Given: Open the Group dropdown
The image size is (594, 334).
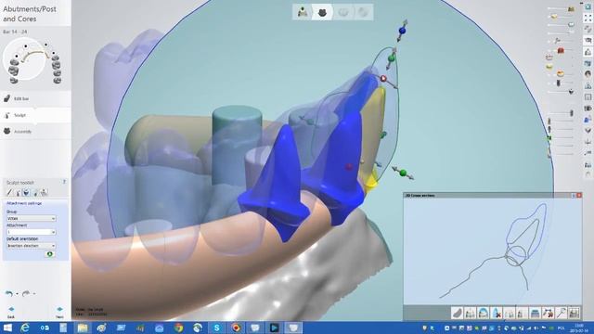Looking at the screenshot, I should tap(31, 219).
